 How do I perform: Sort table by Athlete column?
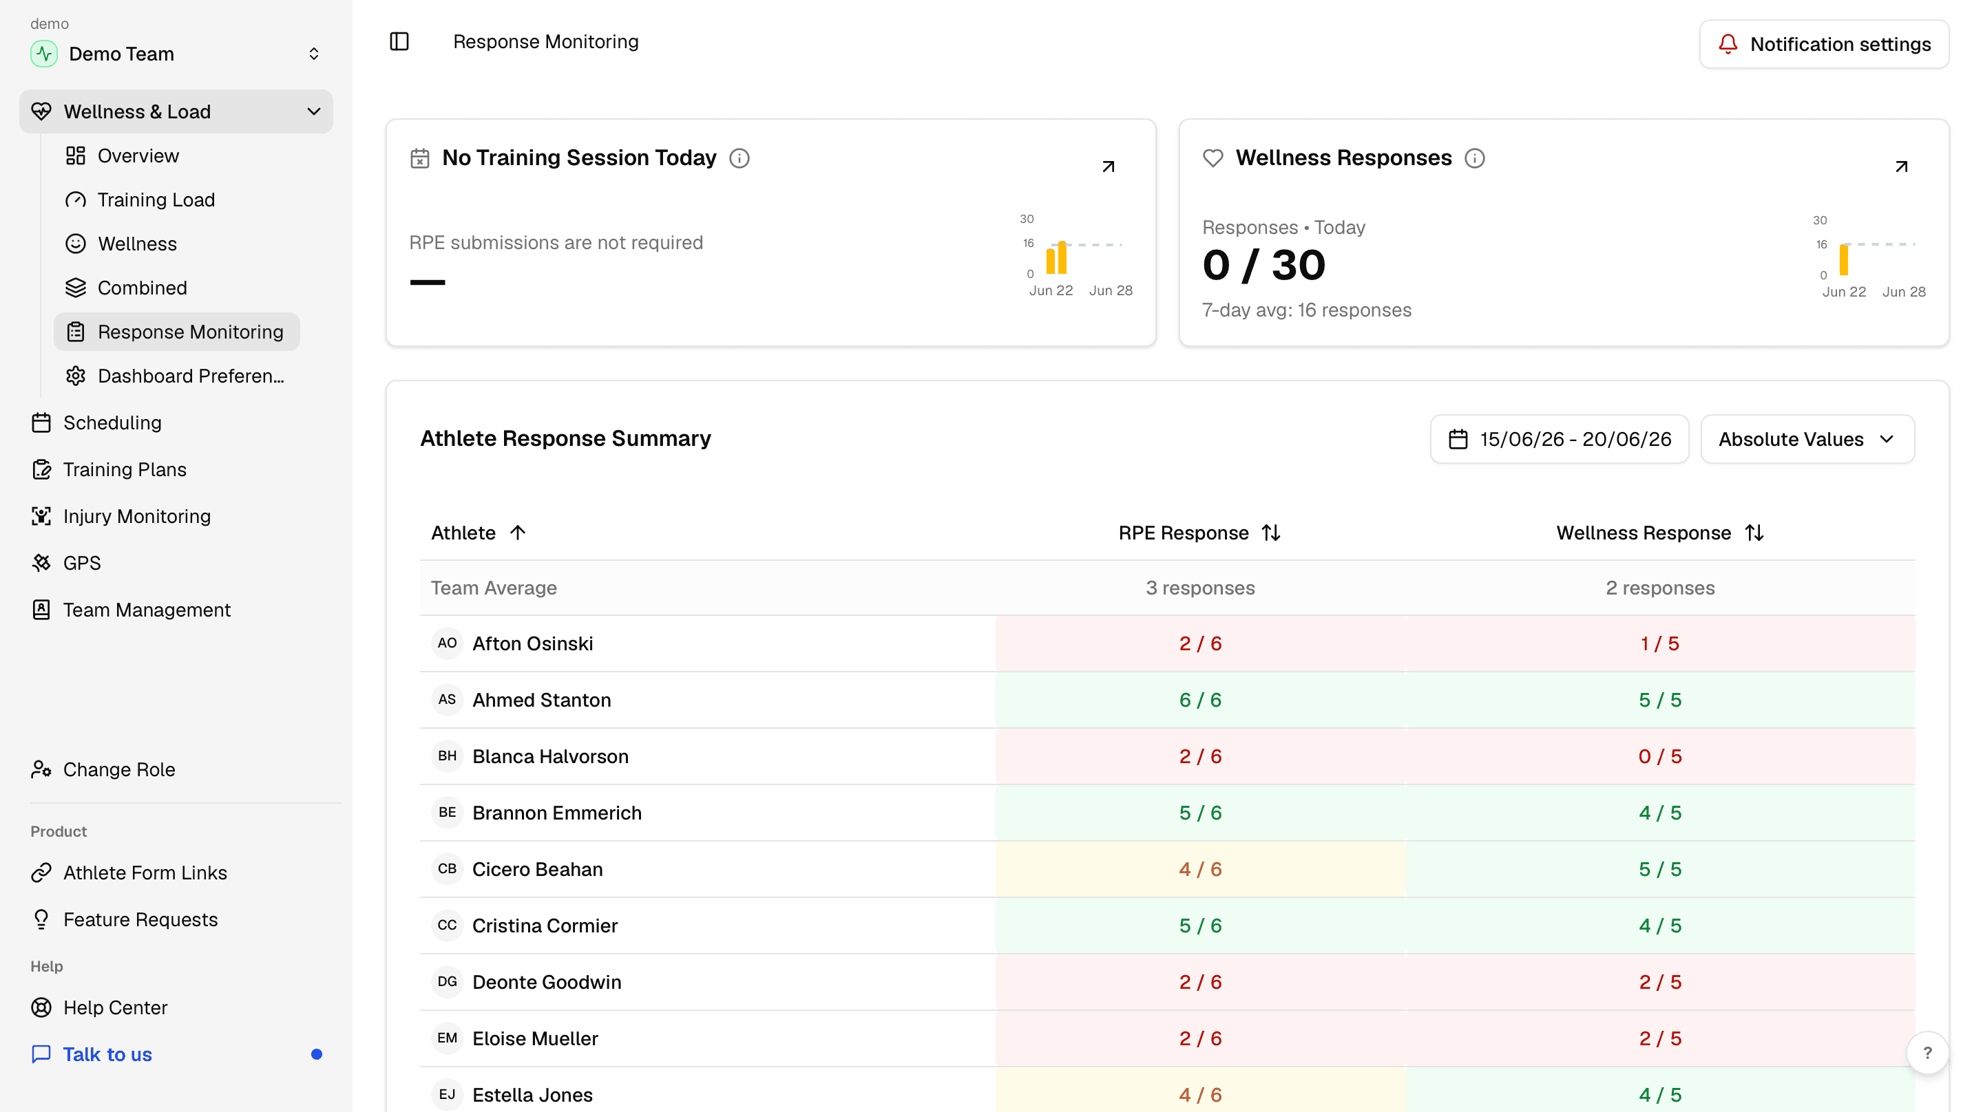[x=478, y=533]
